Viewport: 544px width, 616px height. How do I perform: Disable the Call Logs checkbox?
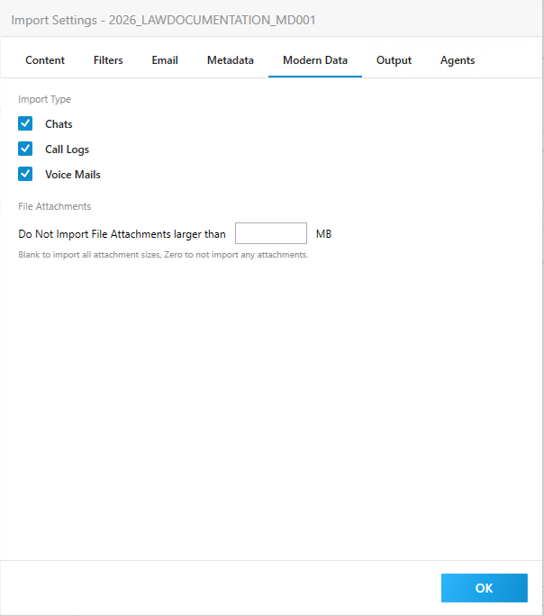point(25,149)
